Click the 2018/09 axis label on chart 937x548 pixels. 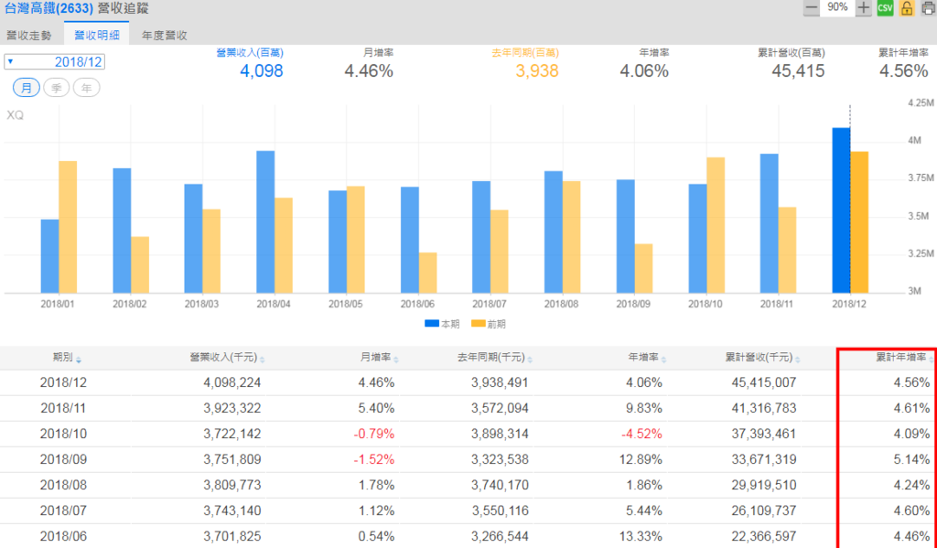pos(633,304)
